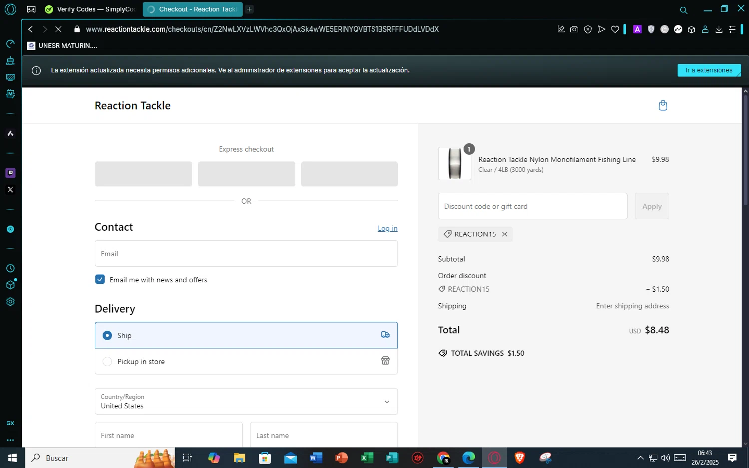The image size is (749, 468).
Task: Click the My Flow send icon
Action: 601,29
